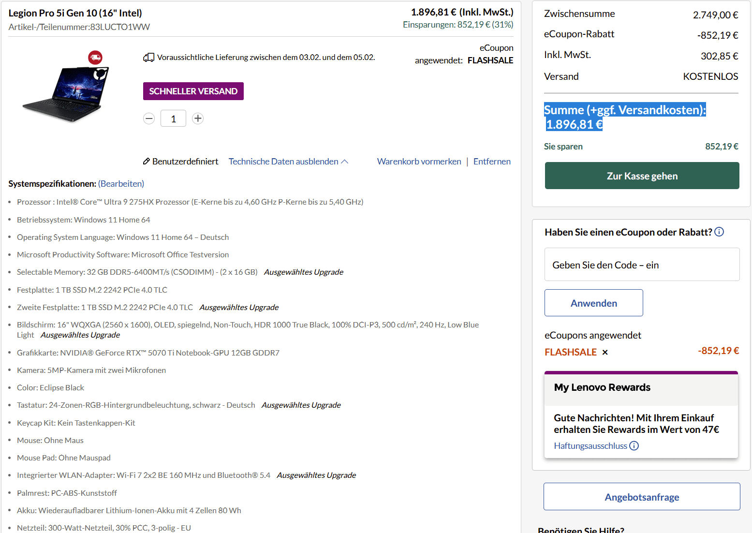The image size is (752, 533).
Task: Proceed with Zur Kasse gehen button
Action: [642, 176]
